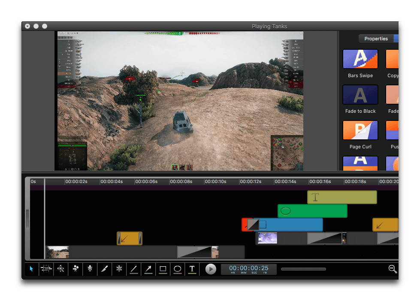
Task: Select the line drawing tool
Action: (134, 269)
